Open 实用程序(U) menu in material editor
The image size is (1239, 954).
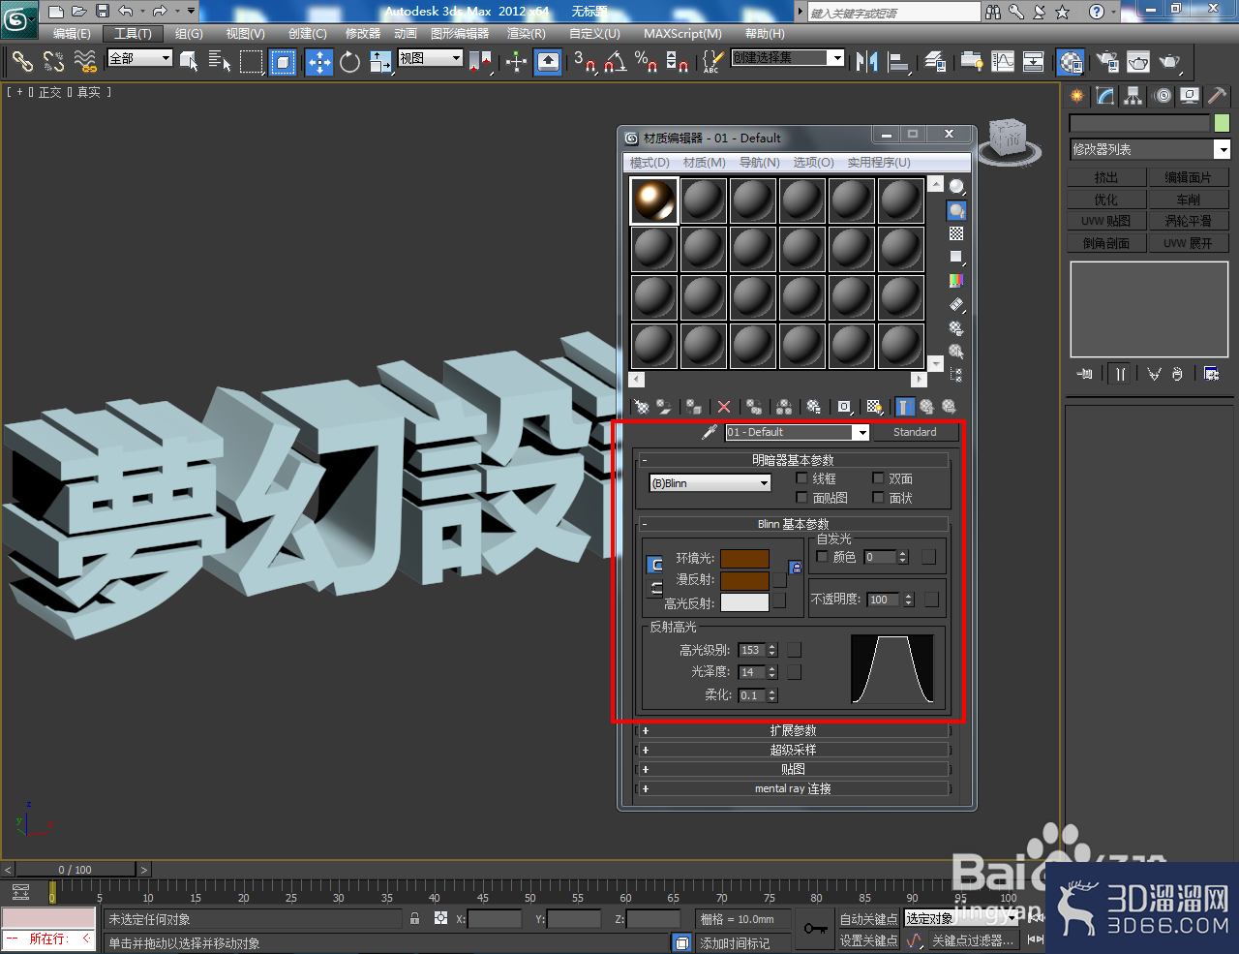click(879, 162)
